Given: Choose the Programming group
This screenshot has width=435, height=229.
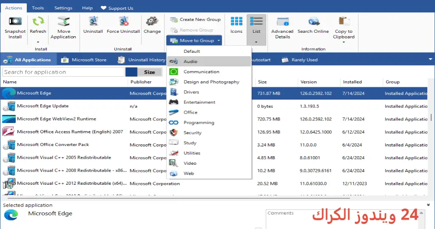Looking at the screenshot, I should (209, 123).
